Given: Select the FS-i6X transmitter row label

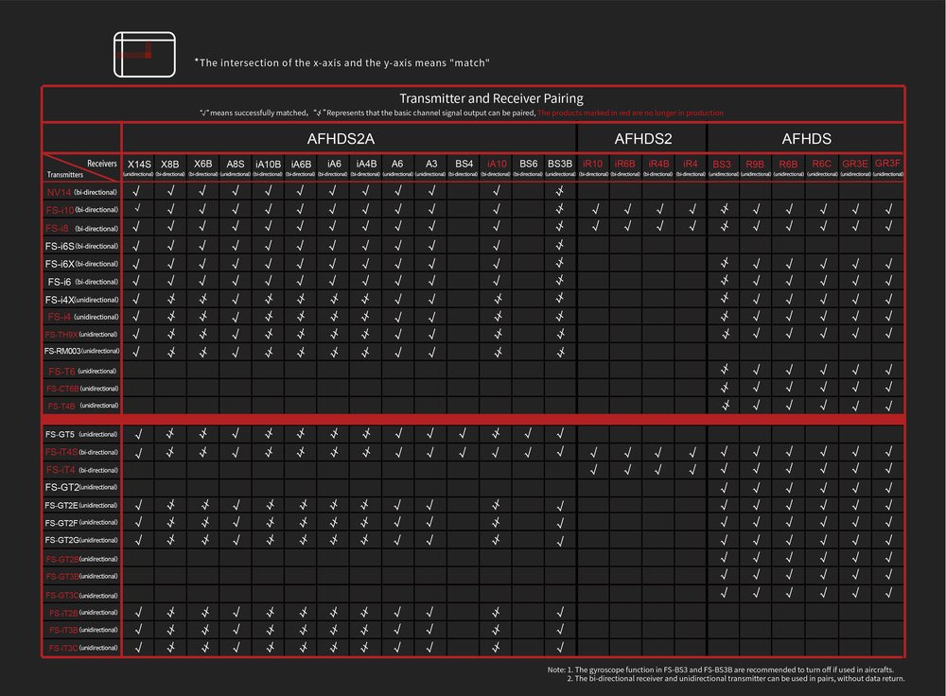Looking at the screenshot, I should (81, 264).
